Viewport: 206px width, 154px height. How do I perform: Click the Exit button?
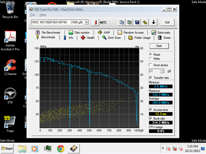tap(168, 22)
